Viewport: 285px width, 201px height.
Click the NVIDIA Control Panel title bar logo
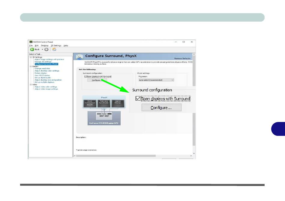[31, 42]
